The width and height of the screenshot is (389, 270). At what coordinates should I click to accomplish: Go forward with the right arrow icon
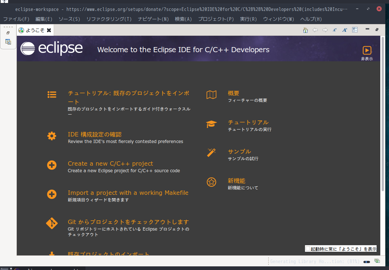click(325, 30)
